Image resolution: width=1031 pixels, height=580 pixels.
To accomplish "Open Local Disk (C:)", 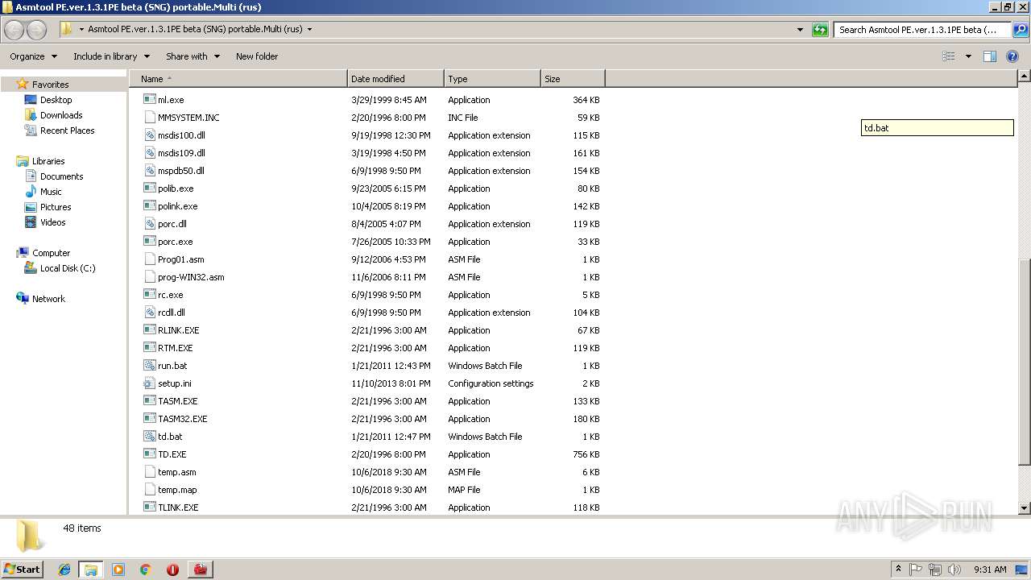I will tap(68, 268).
